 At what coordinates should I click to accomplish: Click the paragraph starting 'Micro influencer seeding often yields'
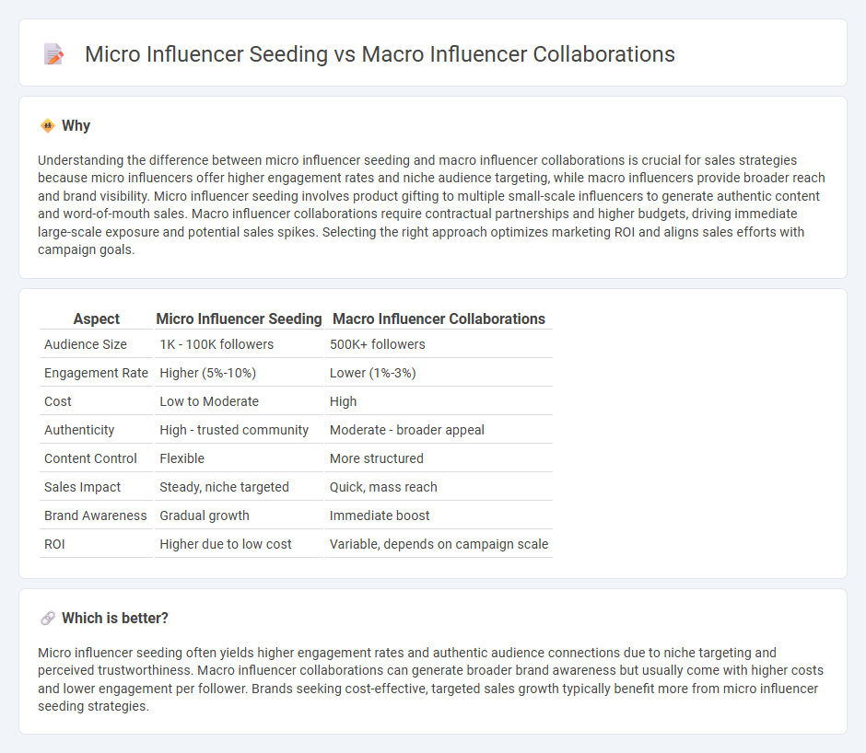click(431, 679)
